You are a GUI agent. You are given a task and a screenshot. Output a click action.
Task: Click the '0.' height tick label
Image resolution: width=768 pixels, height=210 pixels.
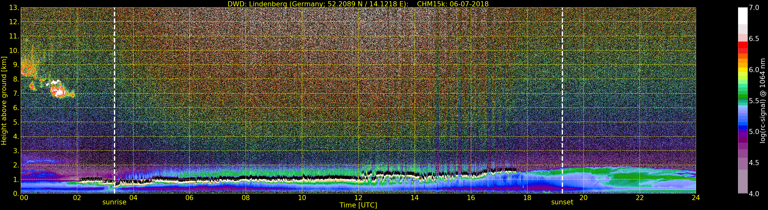[x=16, y=193]
